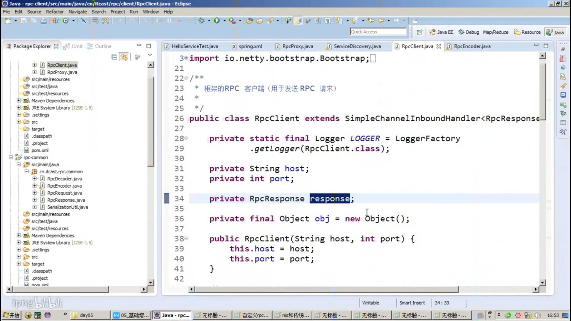
Task: Collapse cn.itcast.rpc.common package node
Action: 26,171
